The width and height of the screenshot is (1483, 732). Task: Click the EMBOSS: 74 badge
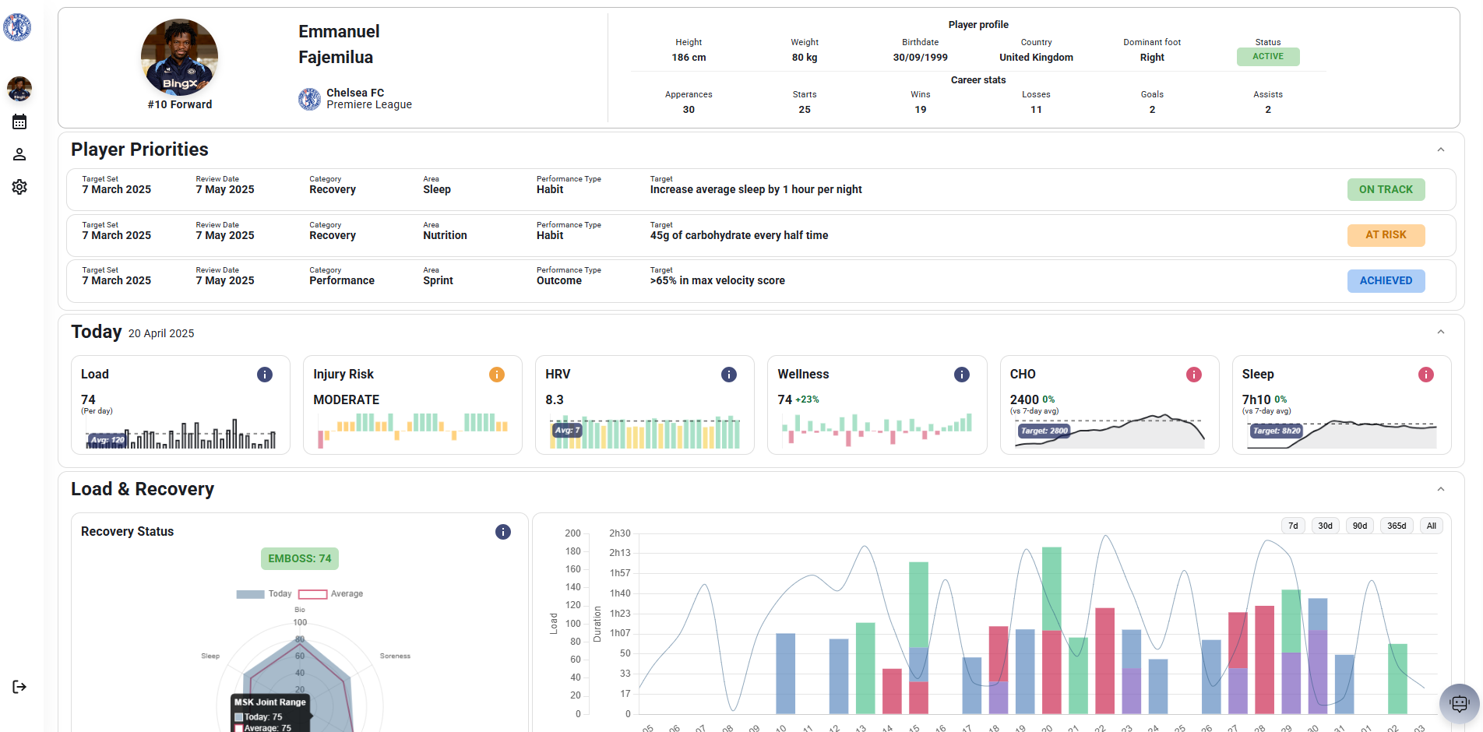click(300, 558)
